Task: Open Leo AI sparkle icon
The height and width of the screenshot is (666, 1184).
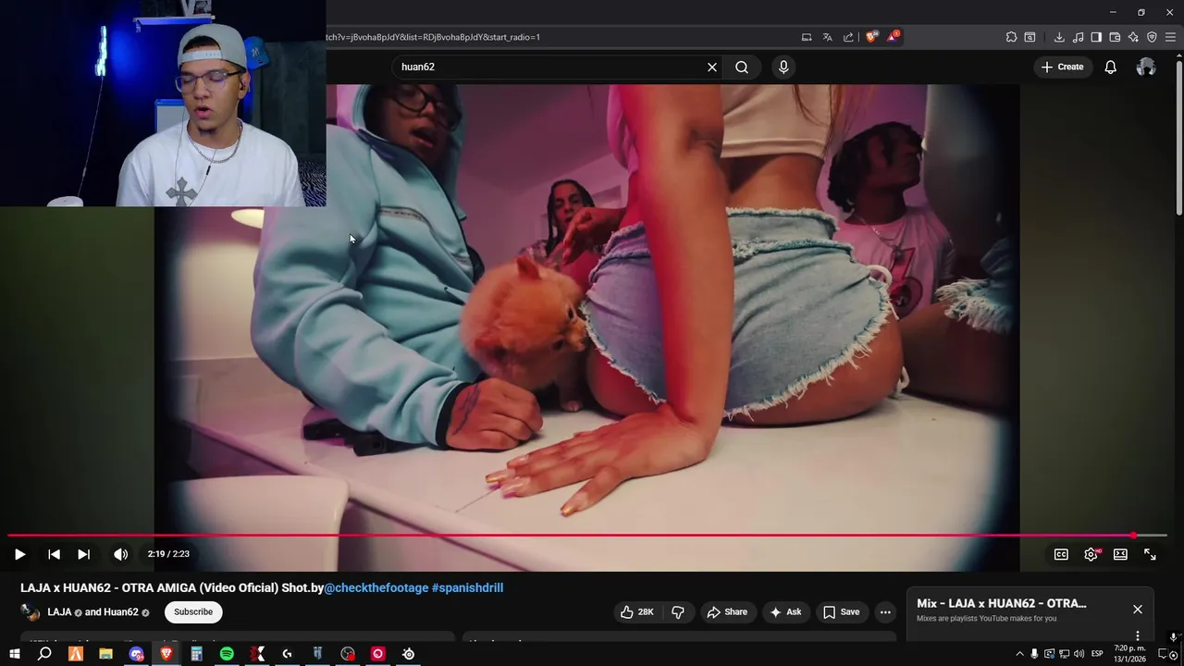Action: (x=1133, y=37)
